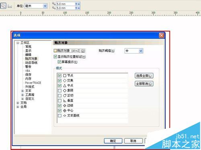201x150 pixels.
Task: Select 贴齐对象 in the options tree
Action: [31, 59]
